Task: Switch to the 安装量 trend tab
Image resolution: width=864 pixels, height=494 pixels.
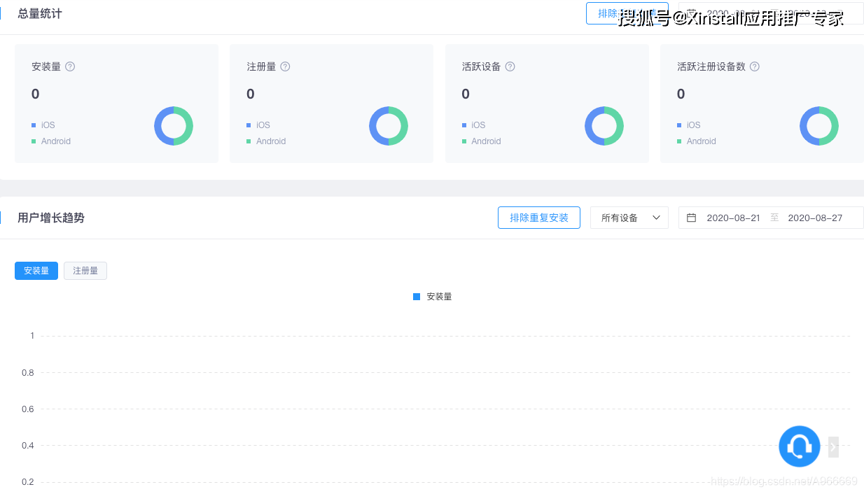Action: 36,271
